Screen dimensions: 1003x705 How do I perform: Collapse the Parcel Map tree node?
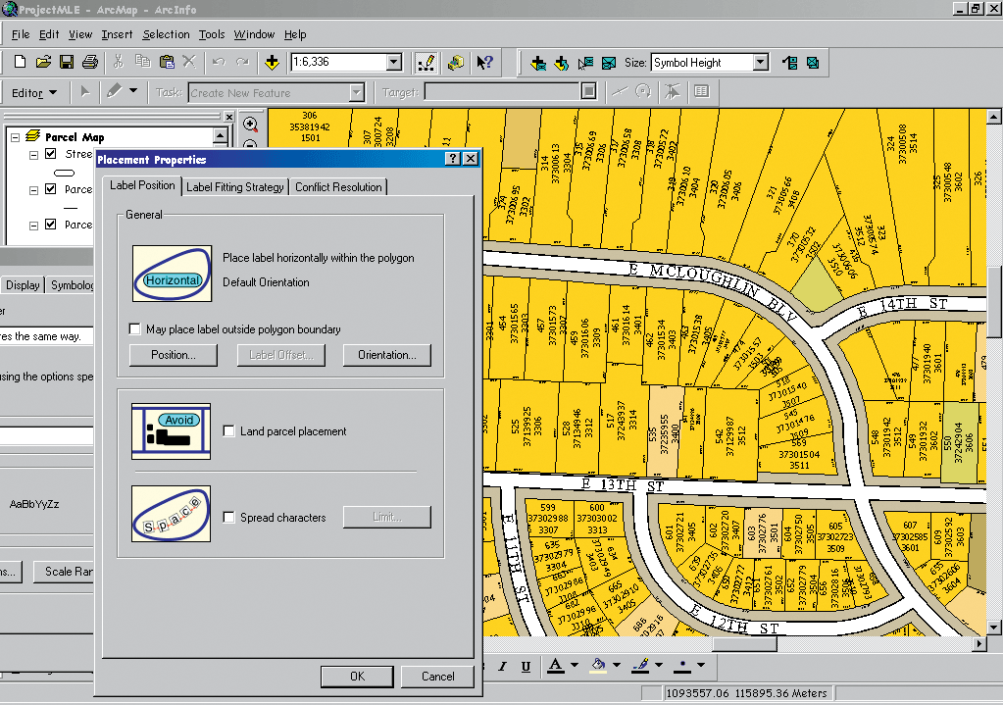(16, 137)
